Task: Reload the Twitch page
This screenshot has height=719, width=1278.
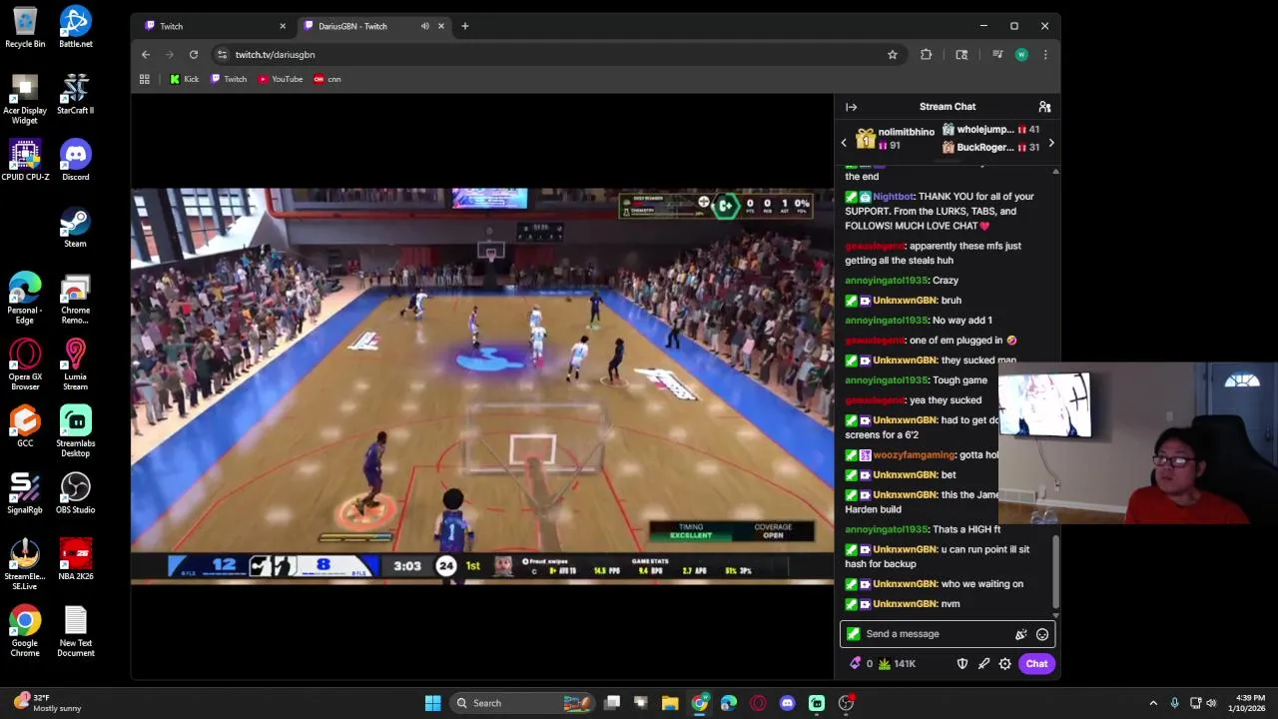Action: point(194,55)
